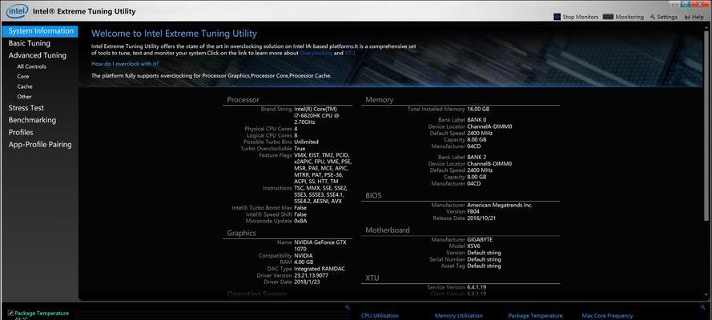Click the Microcode Update value 0xBA

[300, 221]
